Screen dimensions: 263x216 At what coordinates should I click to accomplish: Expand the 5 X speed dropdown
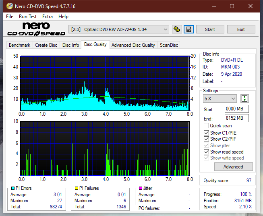pos(220,98)
